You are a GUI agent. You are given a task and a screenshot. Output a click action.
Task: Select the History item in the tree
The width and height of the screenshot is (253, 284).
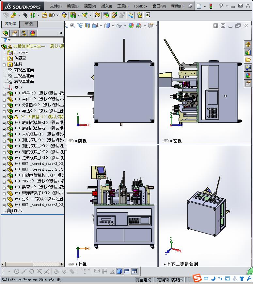tap(21, 52)
